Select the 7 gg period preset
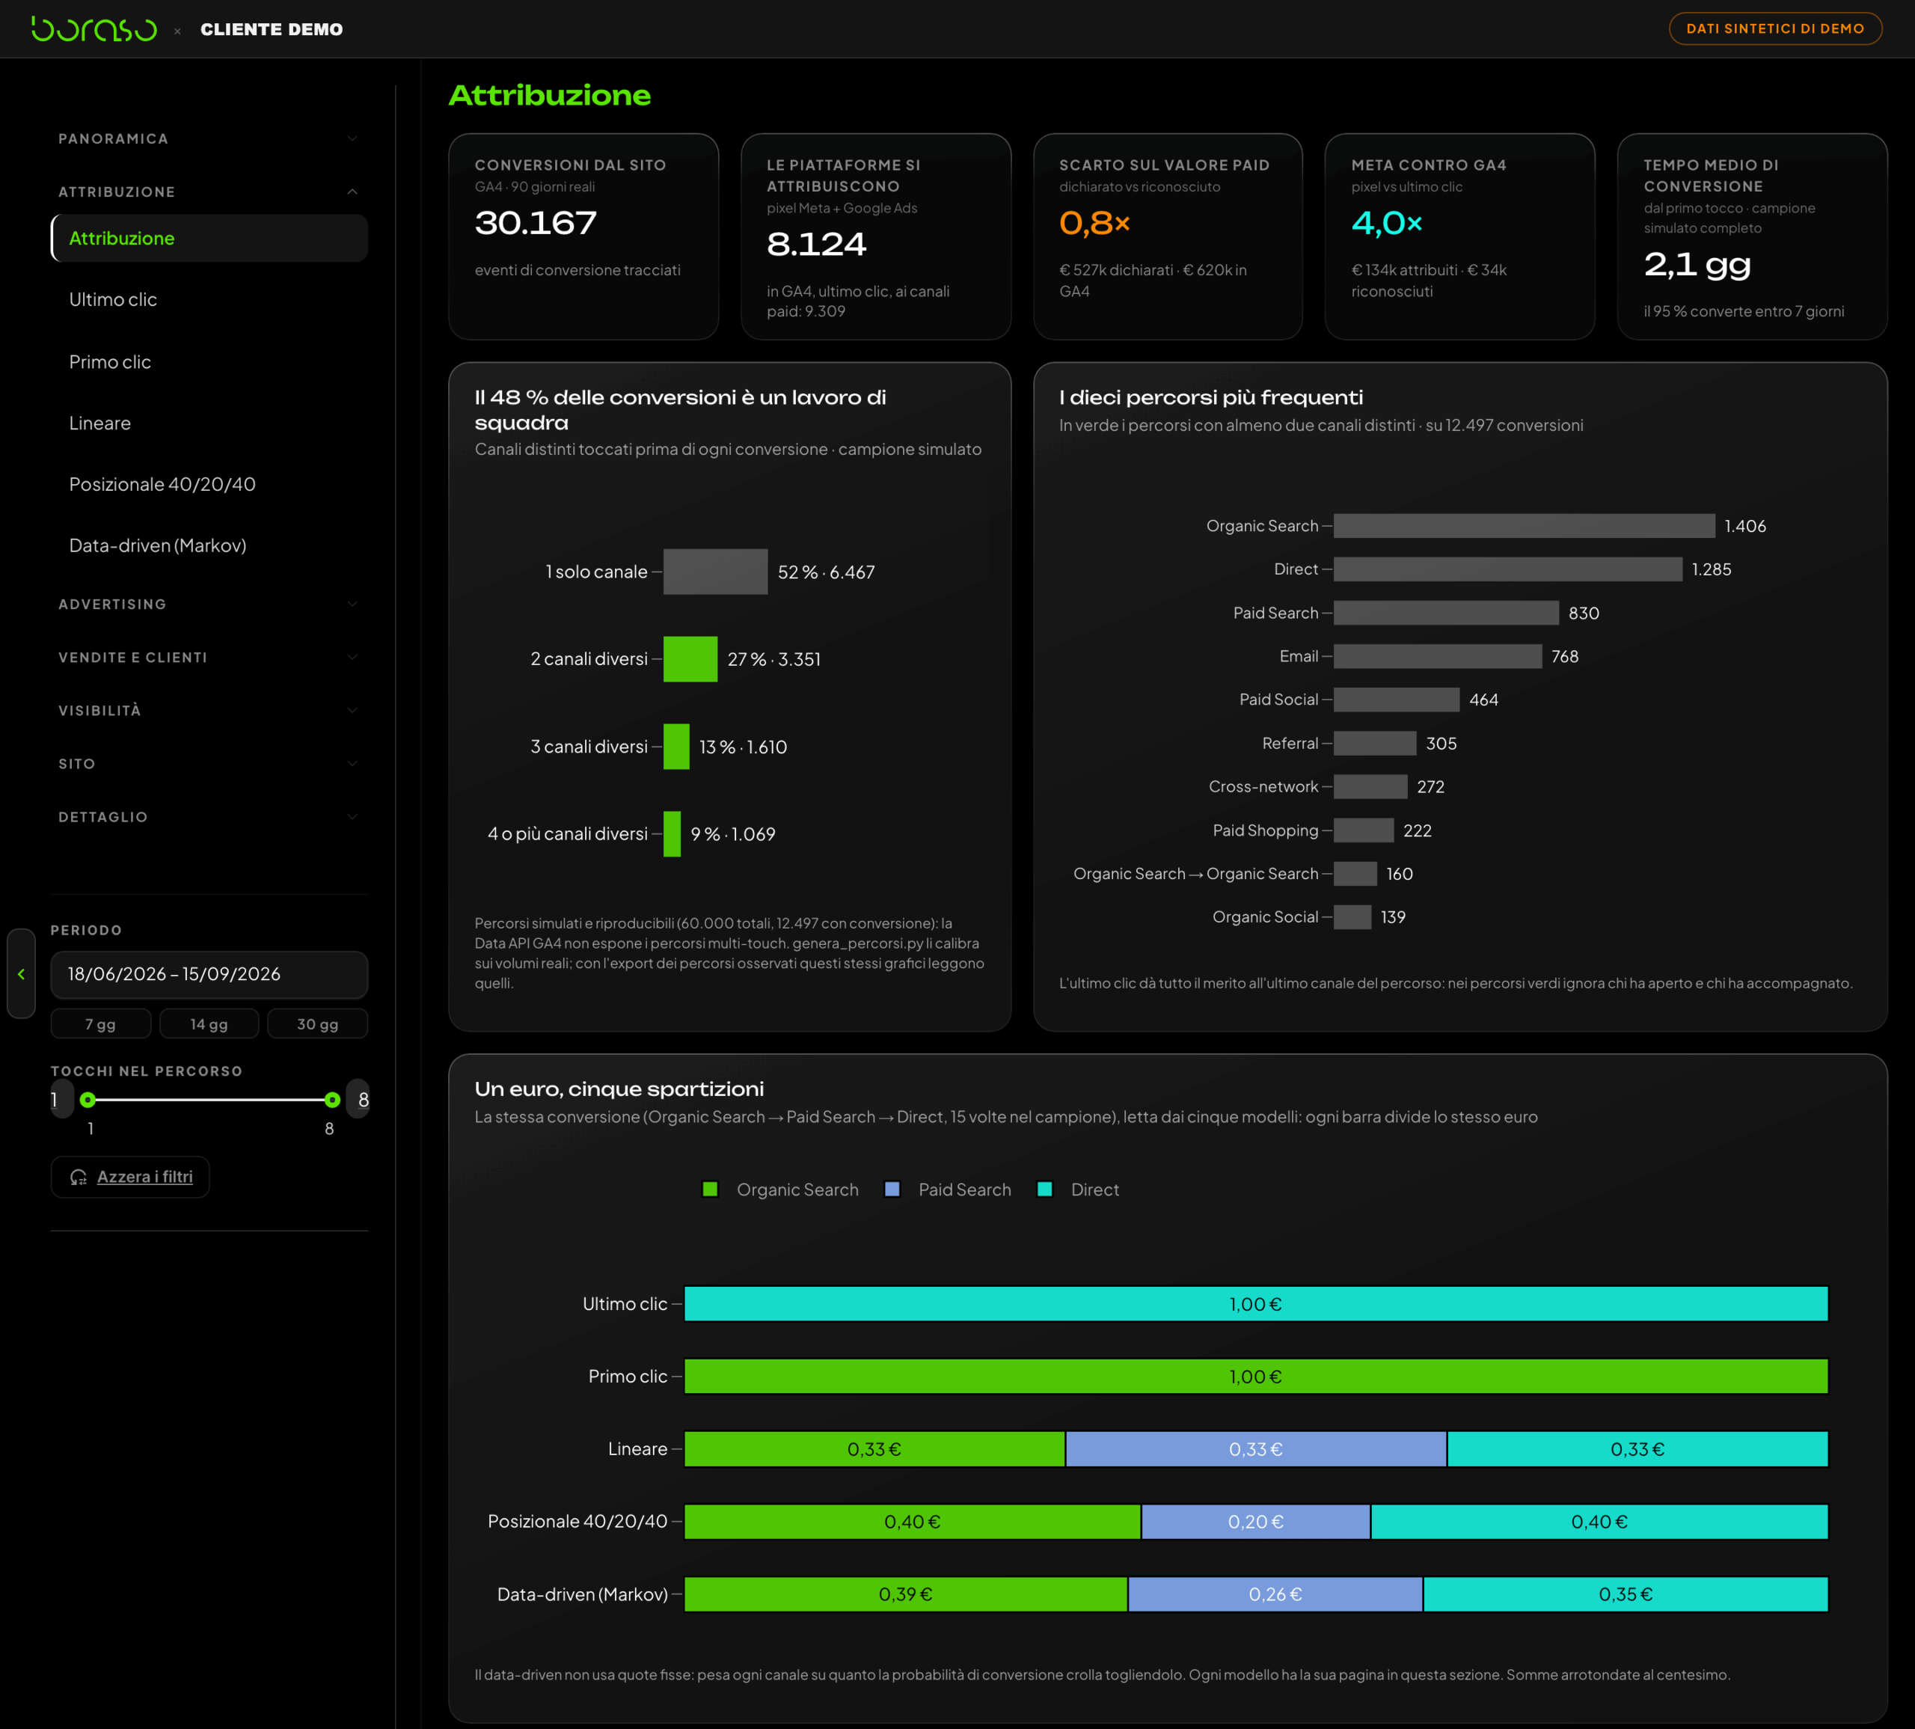 point(101,1024)
